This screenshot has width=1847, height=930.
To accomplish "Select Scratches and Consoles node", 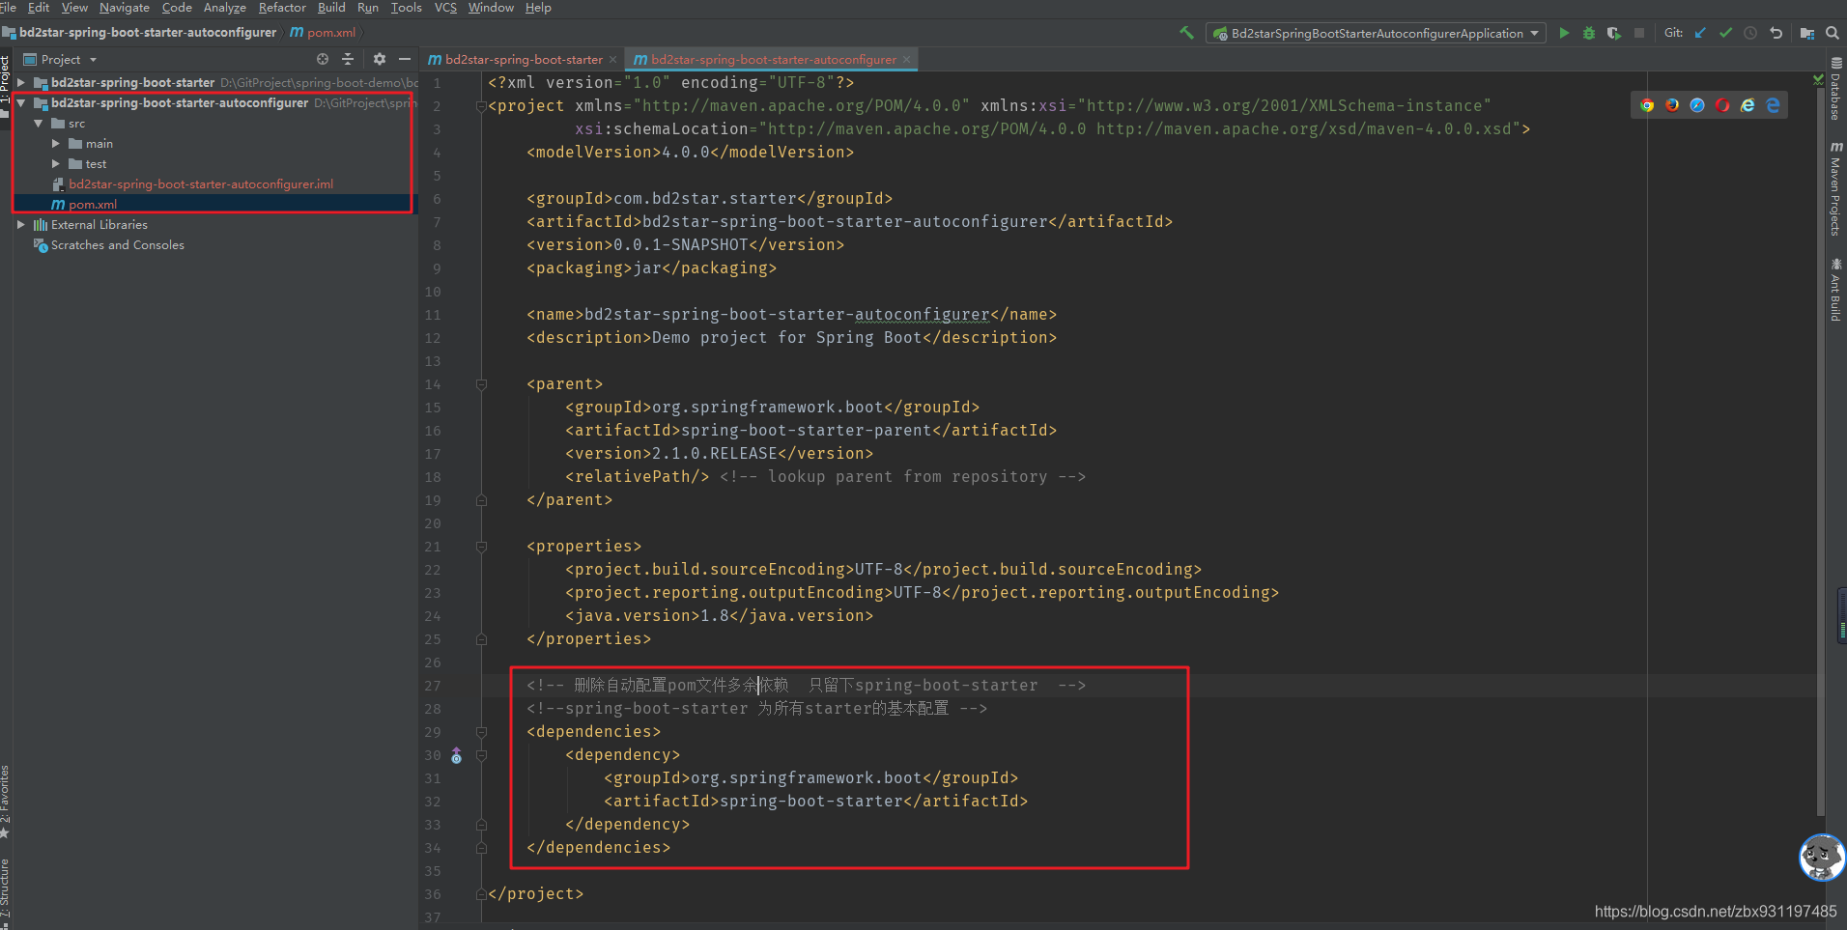I will click(118, 244).
